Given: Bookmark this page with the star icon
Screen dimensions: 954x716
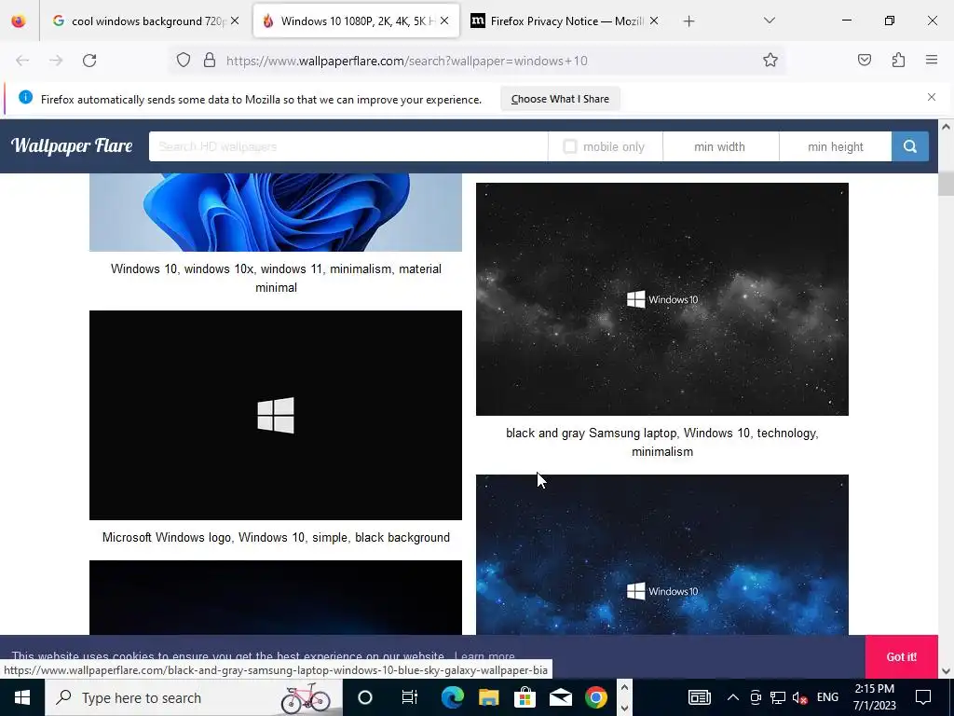Looking at the screenshot, I should 770,60.
